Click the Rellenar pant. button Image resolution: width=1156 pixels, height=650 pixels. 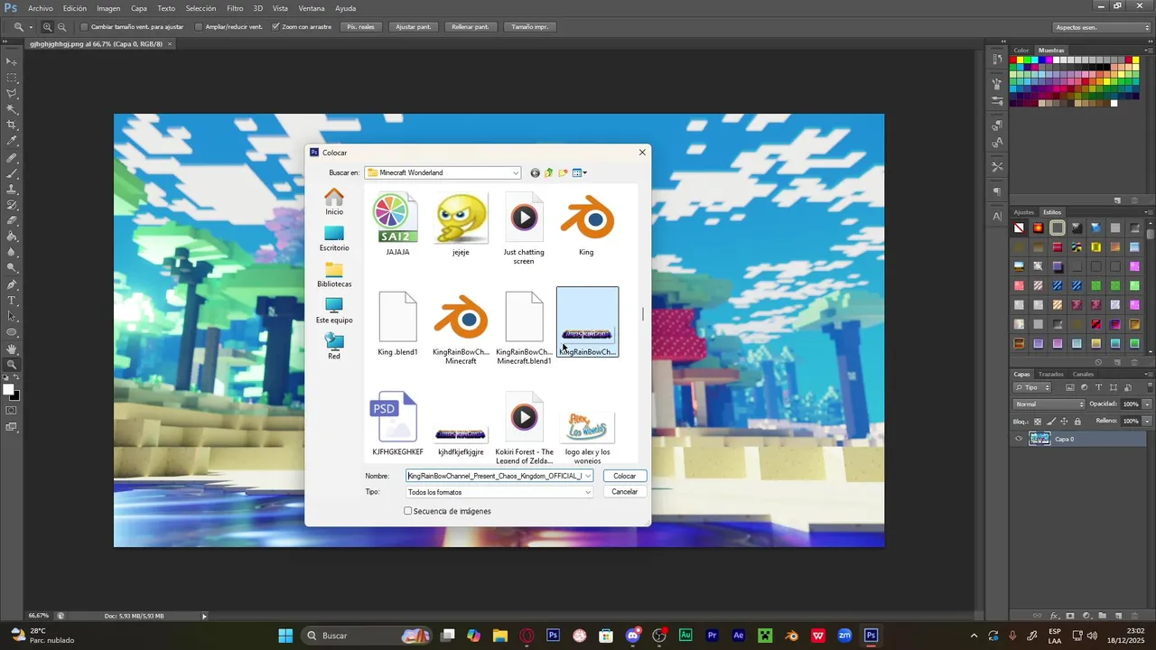coord(471,27)
